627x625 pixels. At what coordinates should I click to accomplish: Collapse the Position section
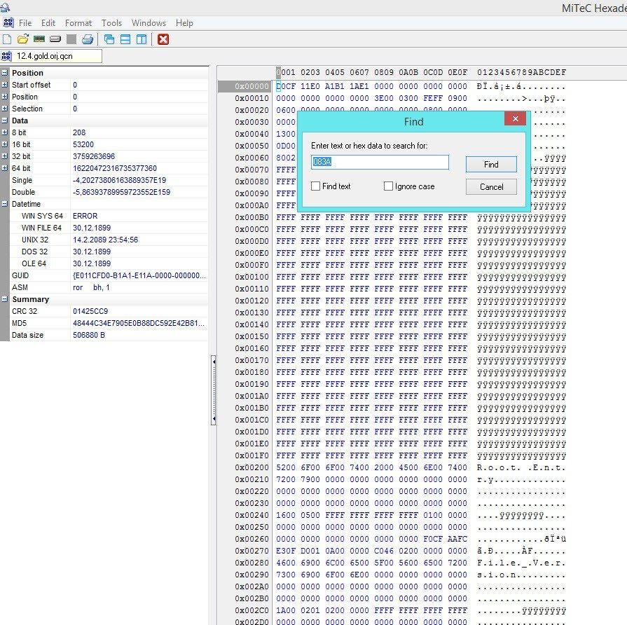point(5,73)
